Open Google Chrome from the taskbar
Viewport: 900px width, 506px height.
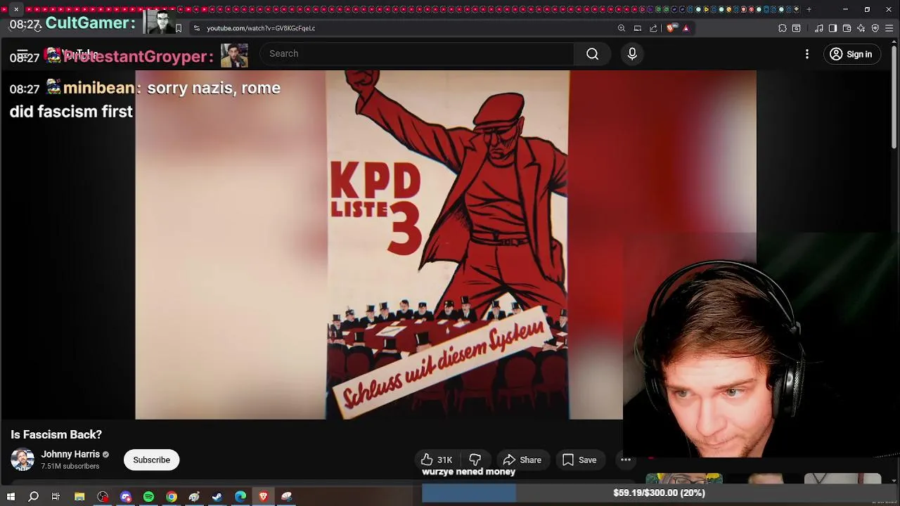point(172,496)
